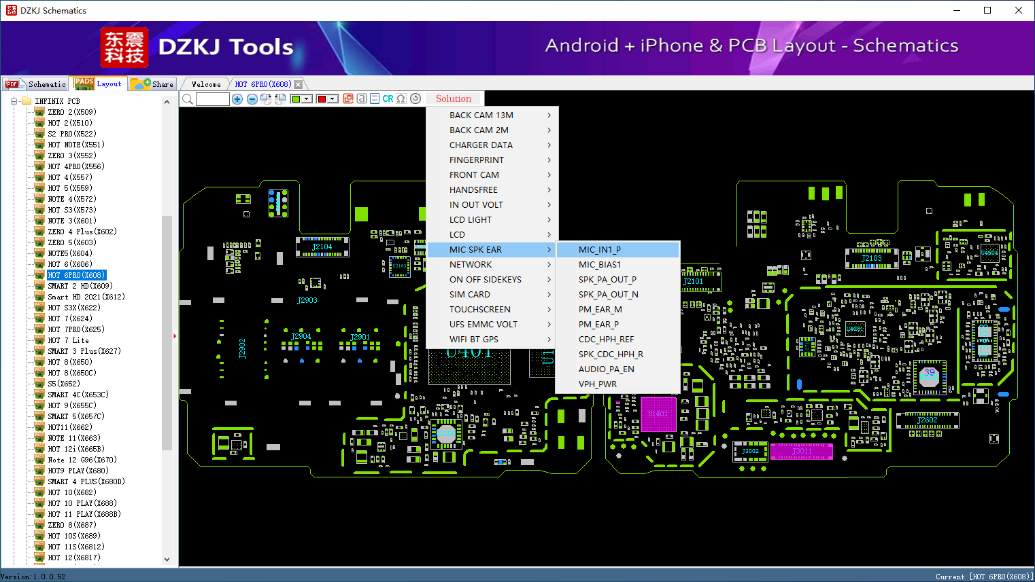
Task: Click the J3011 connector on the board
Action: coord(802,451)
